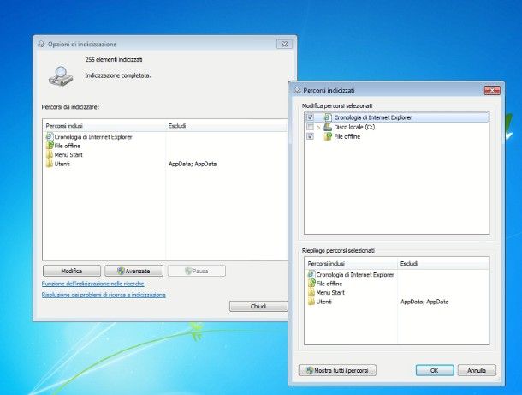Click File offline icon in Riepilogo list
The width and height of the screenshot is (522, 395).
(311, 284)
